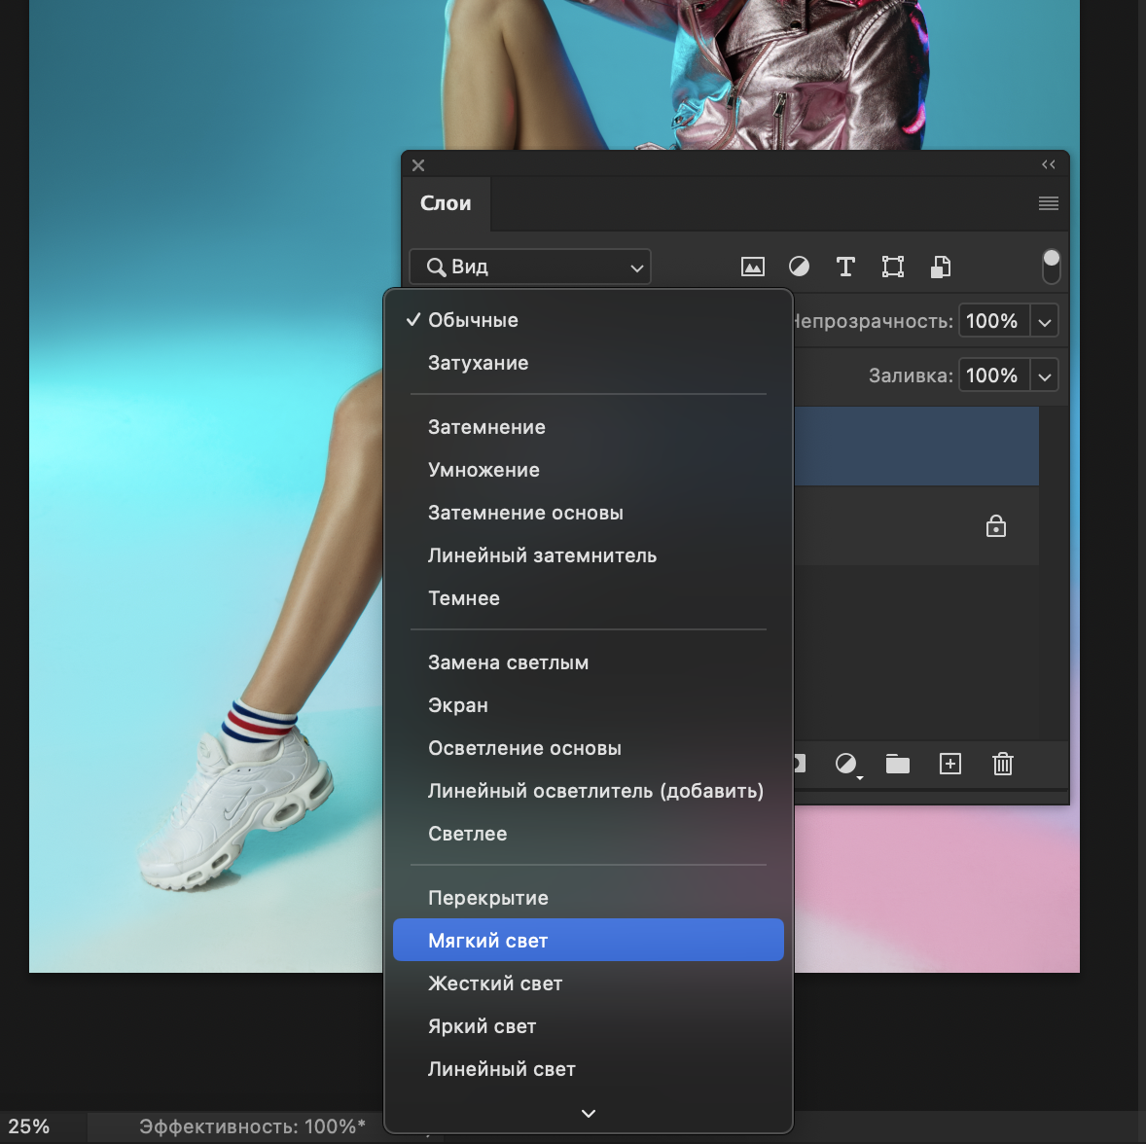Delete layer trash icon
This screenshot has height=1144, width=1146.
tap(1003, 764)
